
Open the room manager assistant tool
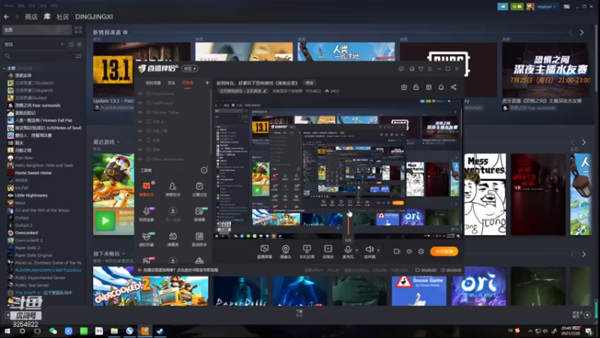172,189
